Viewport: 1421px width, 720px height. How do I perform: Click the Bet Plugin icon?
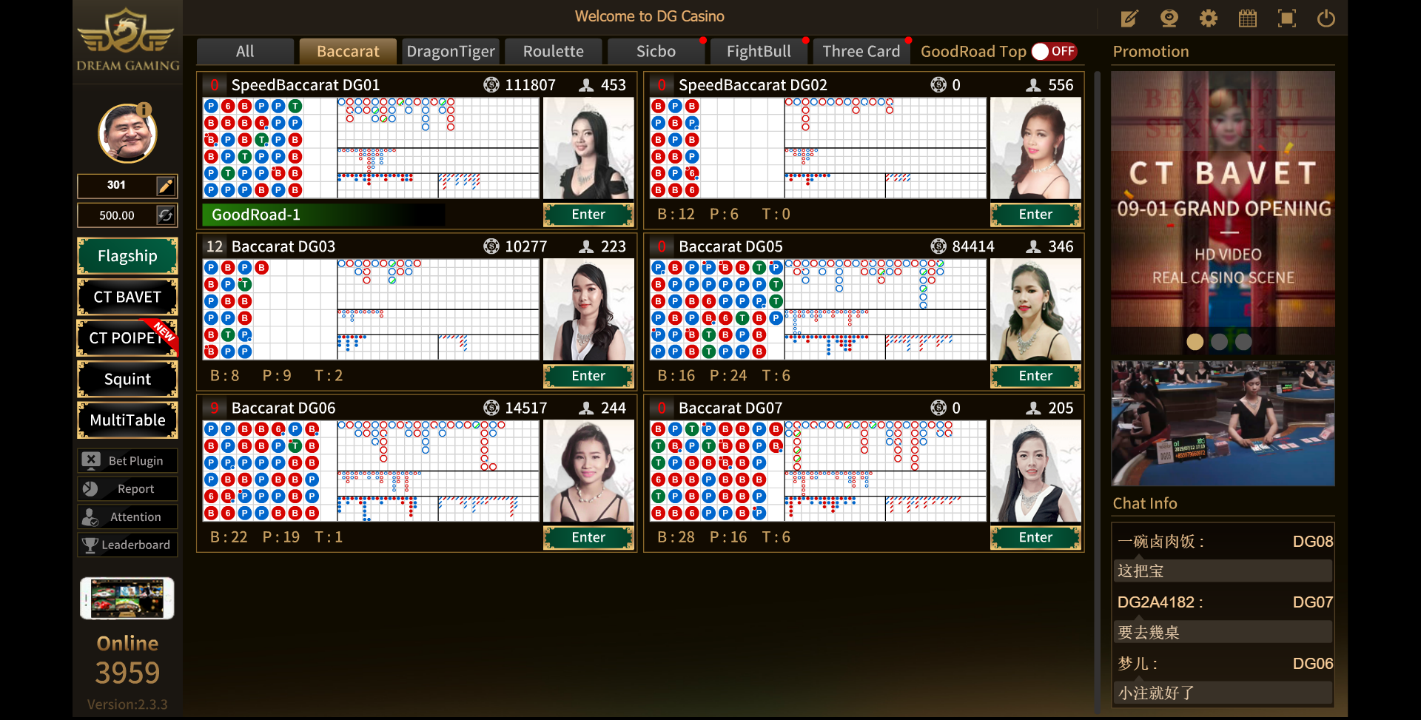tap(91, 460)
